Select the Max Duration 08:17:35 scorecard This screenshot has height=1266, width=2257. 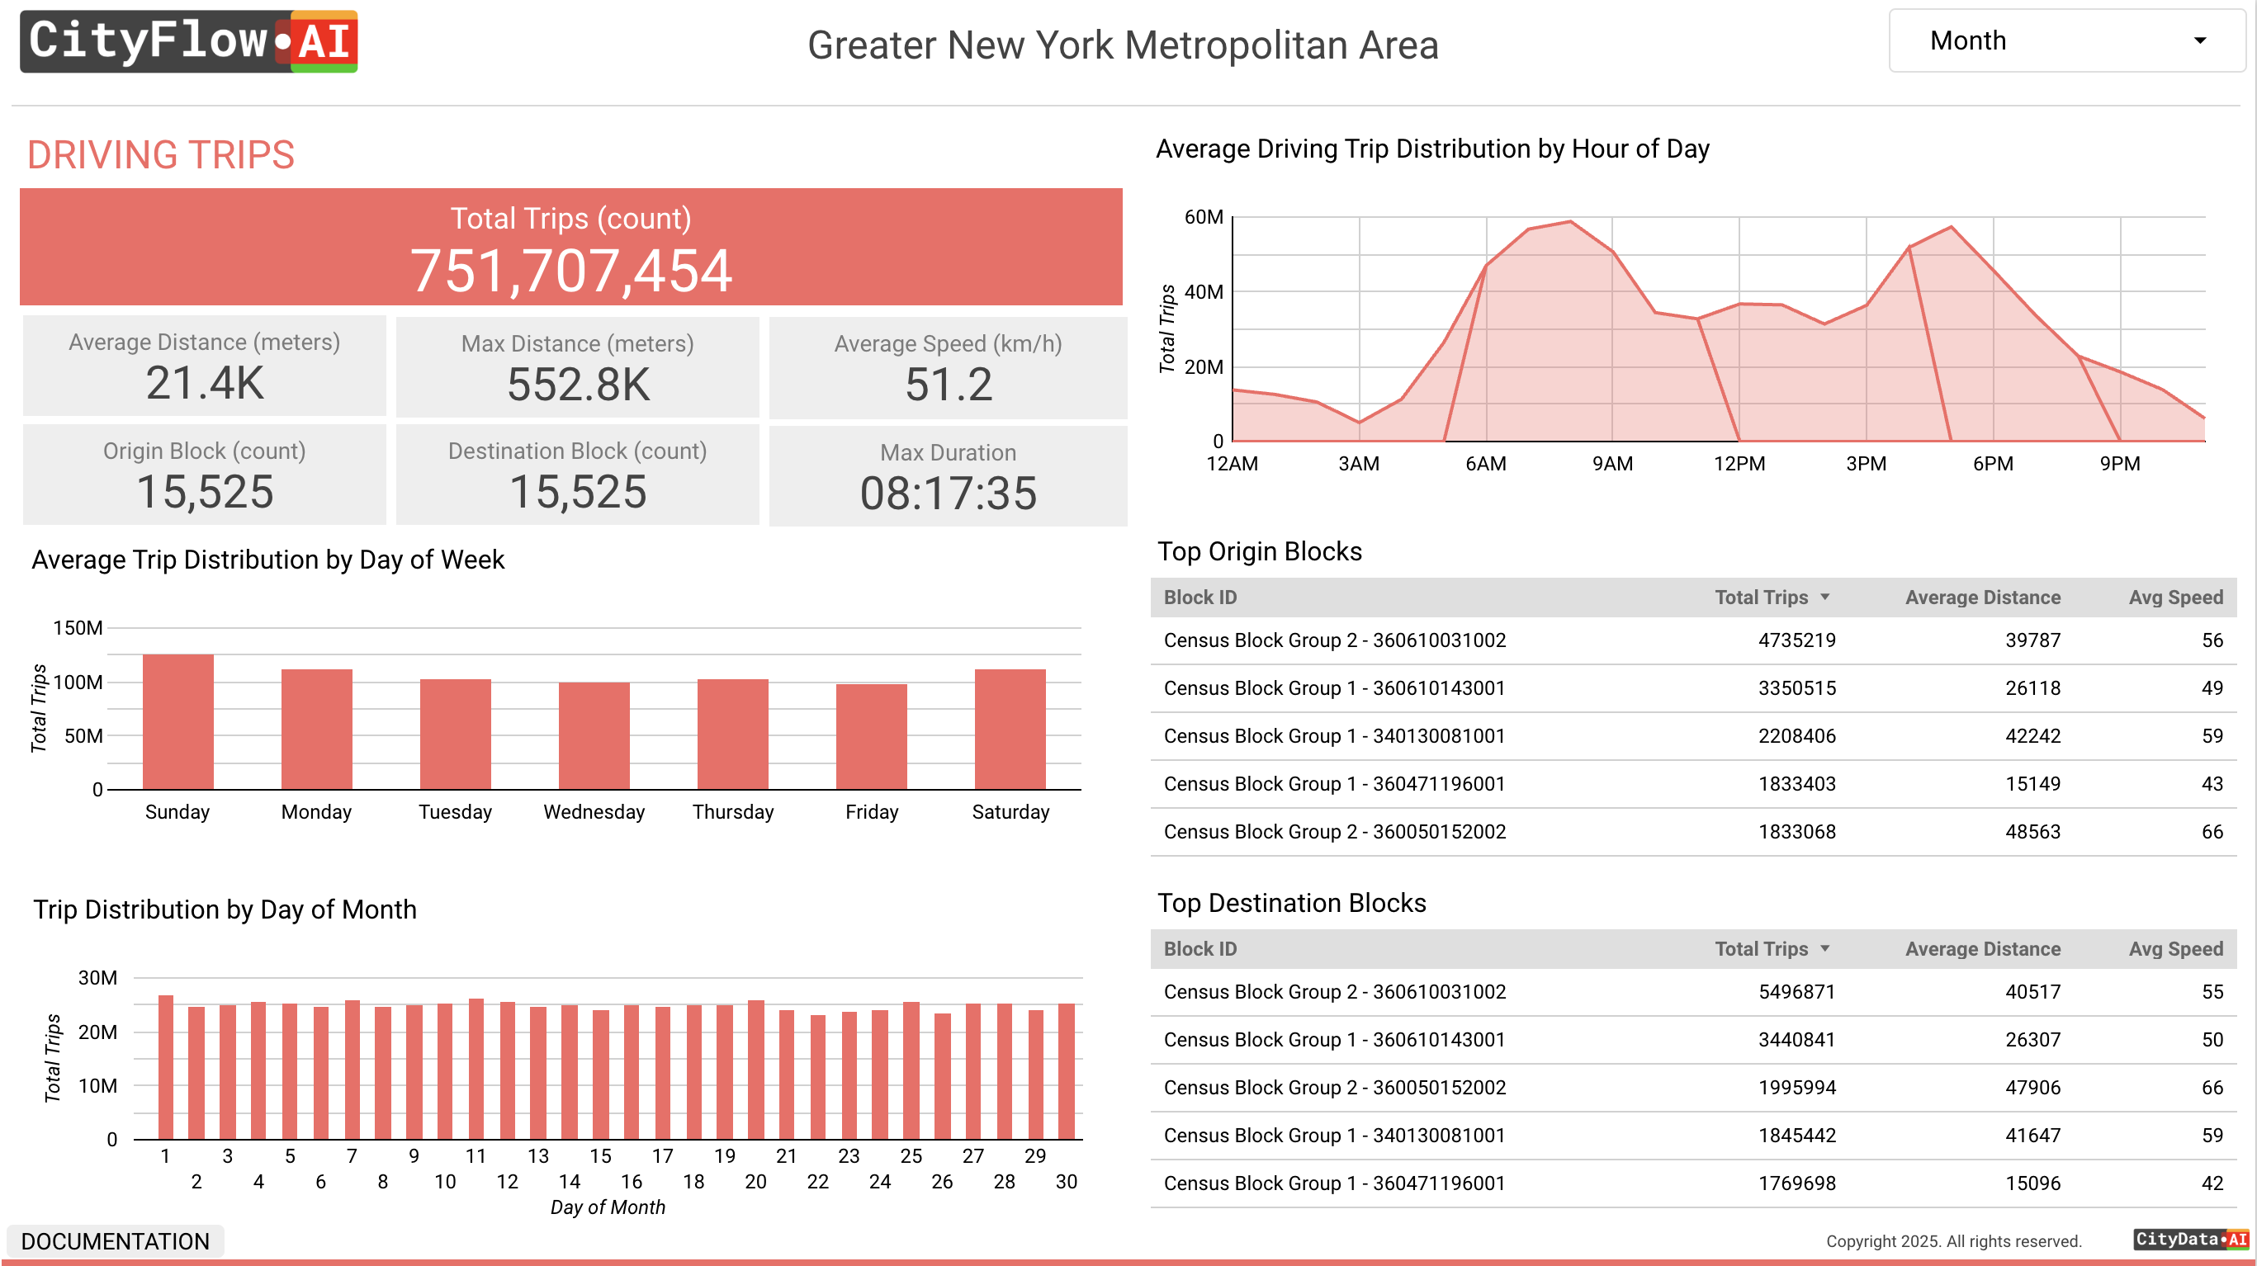[948, 475]
